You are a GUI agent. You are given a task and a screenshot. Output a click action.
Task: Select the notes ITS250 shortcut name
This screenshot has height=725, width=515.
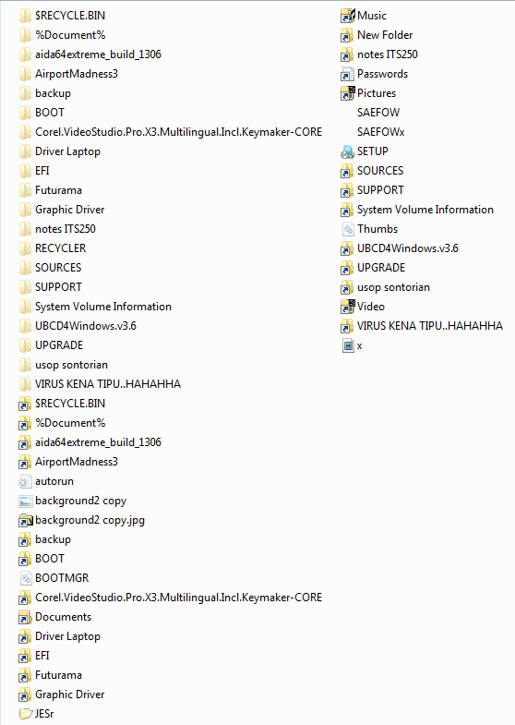pyautogui.click(x=388, y=54)
